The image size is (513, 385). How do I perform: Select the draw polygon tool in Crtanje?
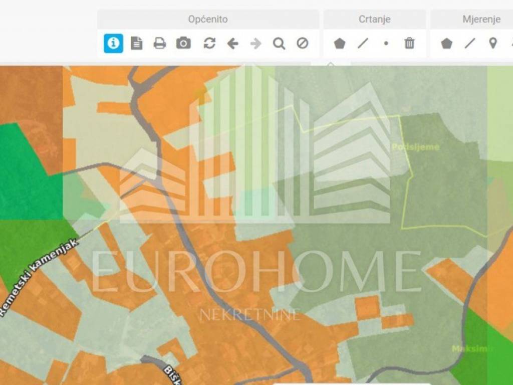pyautogui.click(x=340, y=44)
